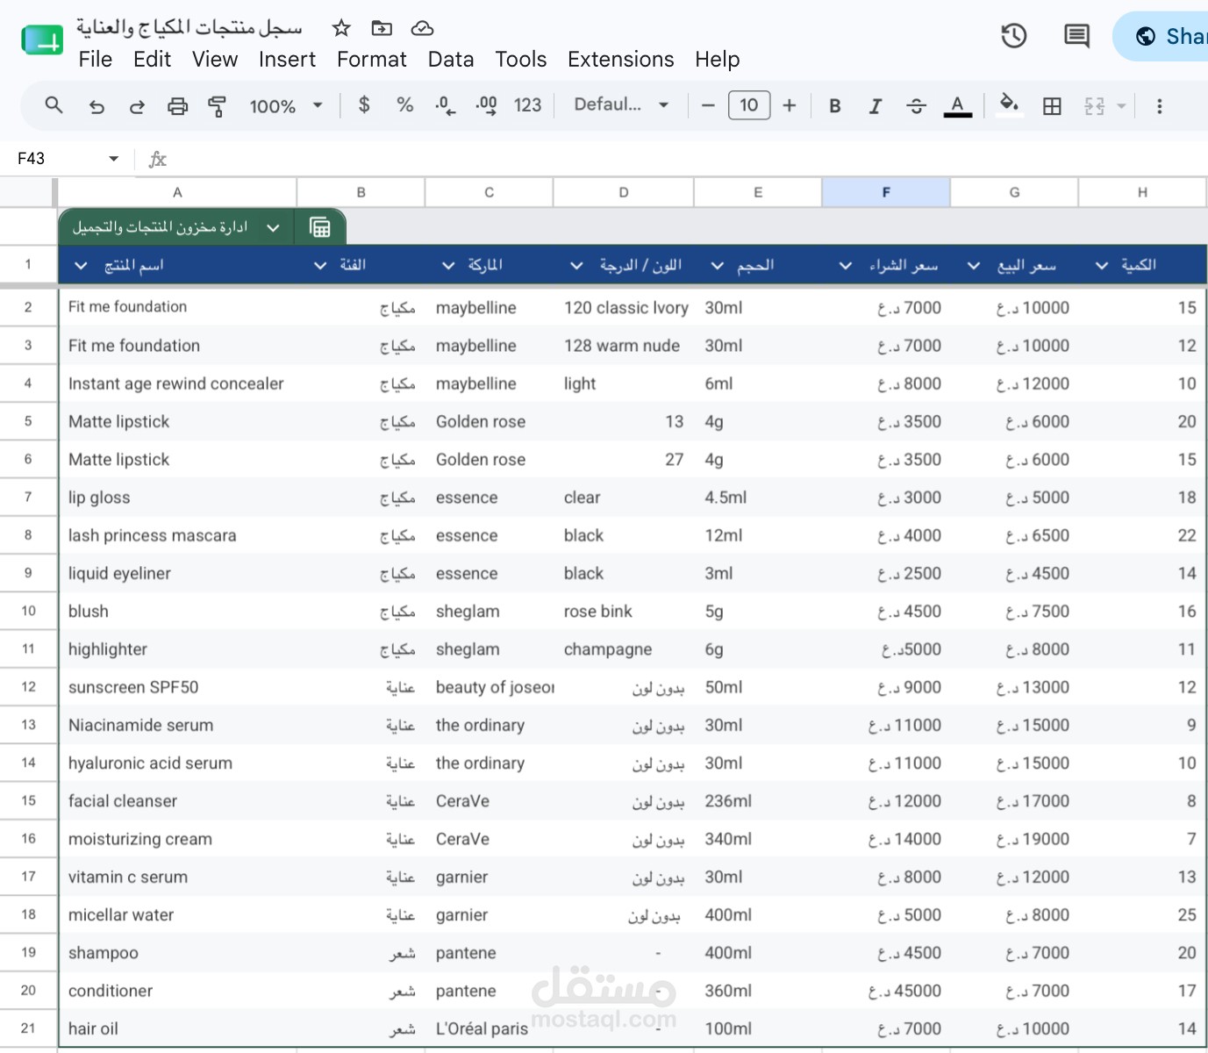The image size is (1208, 1053).
Task: Open the Format menu
Action: pyautogui.click(x=372, y=60)
